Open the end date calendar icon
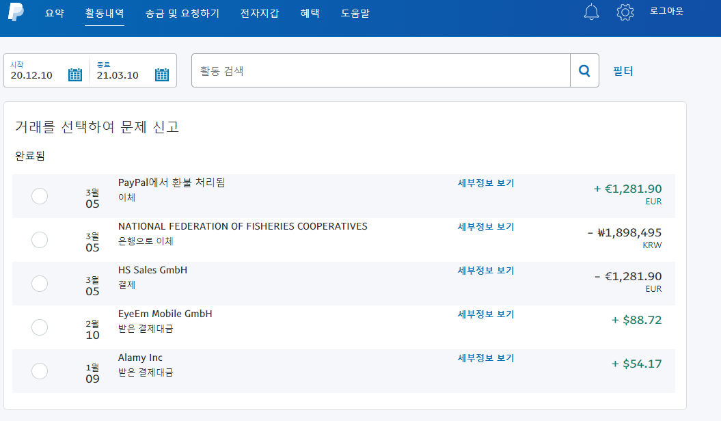The height and width of the screenshot is (421, 721). pyautogui.click(x=162, y=74)
